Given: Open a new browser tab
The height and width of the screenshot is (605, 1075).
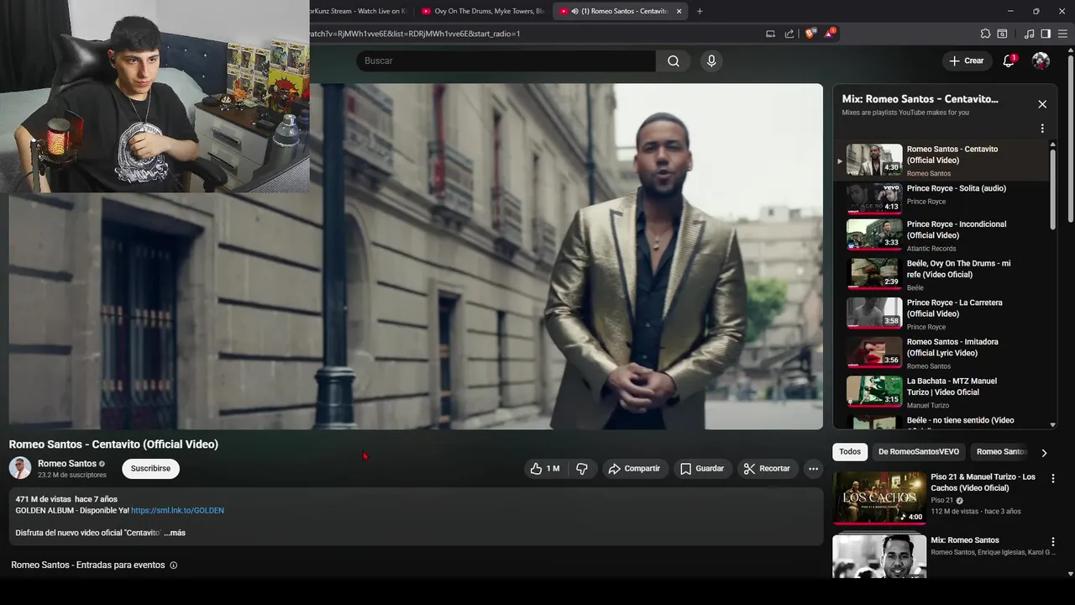Looking at the screenshot, I should point(700,11).
